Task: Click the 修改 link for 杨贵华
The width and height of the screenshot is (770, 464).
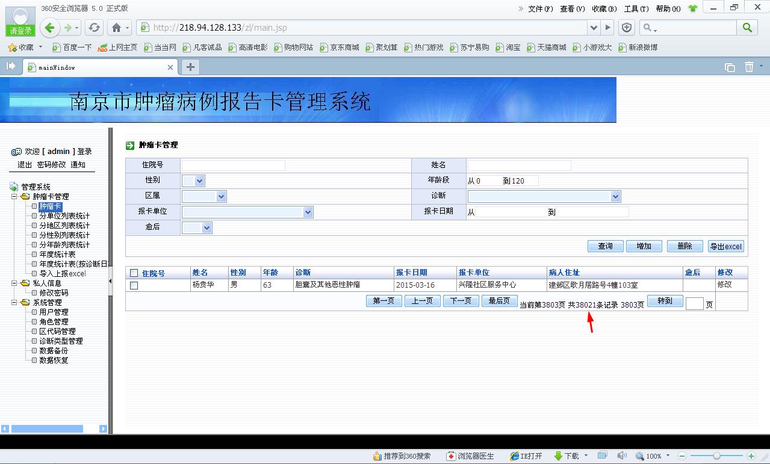Action: point(724,285)
